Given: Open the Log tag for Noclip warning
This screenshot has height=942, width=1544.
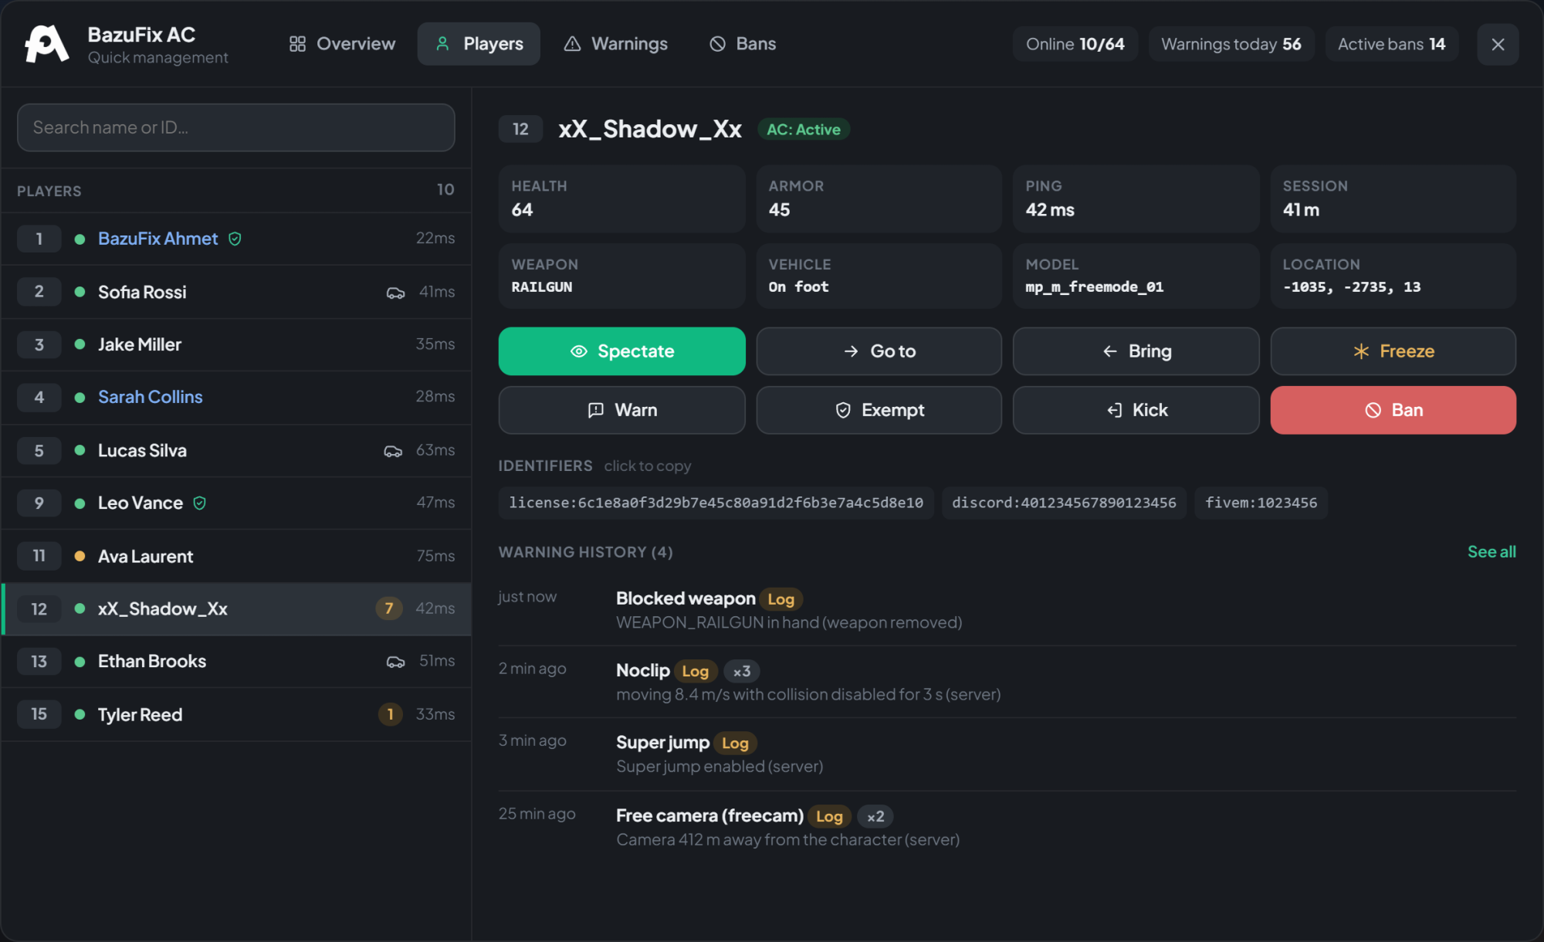Looking at the screenshot, I should point(695,671).
